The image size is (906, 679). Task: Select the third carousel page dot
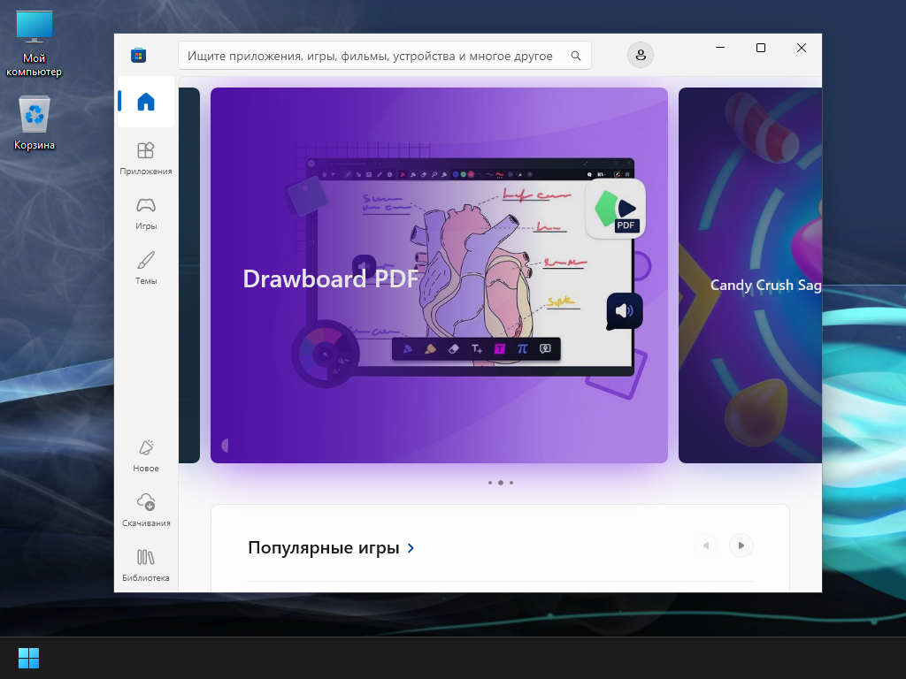click(511, 483)
